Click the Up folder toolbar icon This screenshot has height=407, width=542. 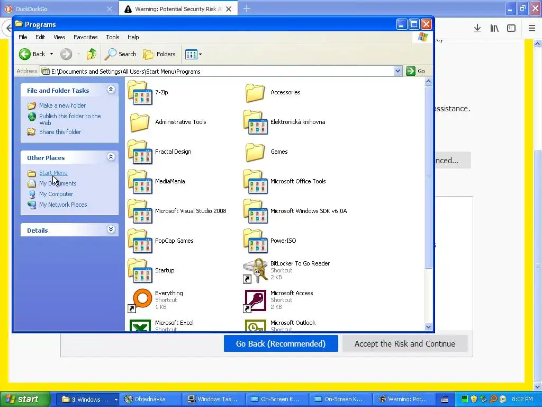(92, 55)
